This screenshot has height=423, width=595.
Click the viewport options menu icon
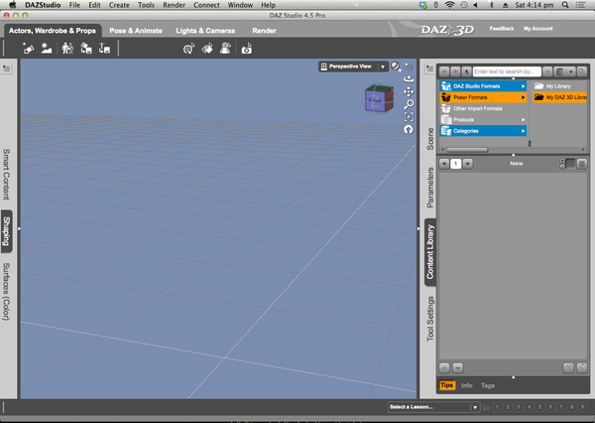coord(409,67)
